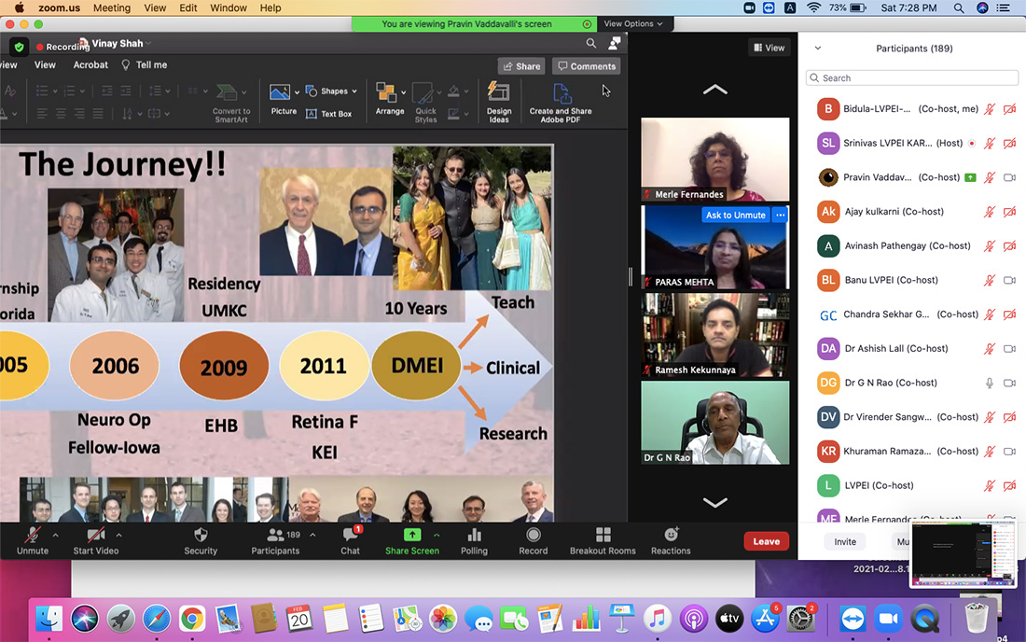Start recording with the Record icon

click(x=534, y=536)
